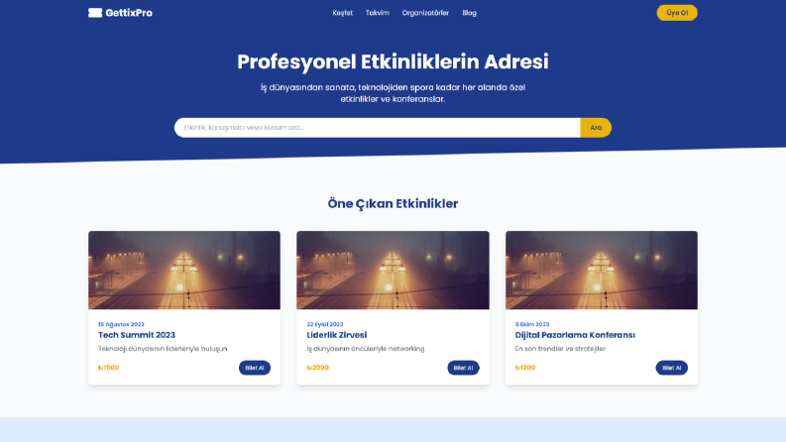Visit the Blog section
This screenshot has height=442, width=786.
(469, 13)
